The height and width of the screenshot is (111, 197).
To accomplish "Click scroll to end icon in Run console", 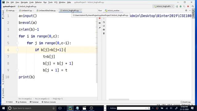I will click(104, 26).
